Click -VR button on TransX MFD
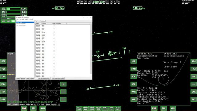Screen dimensions: 197x111 pyautogui.click(x=134, y=99)
